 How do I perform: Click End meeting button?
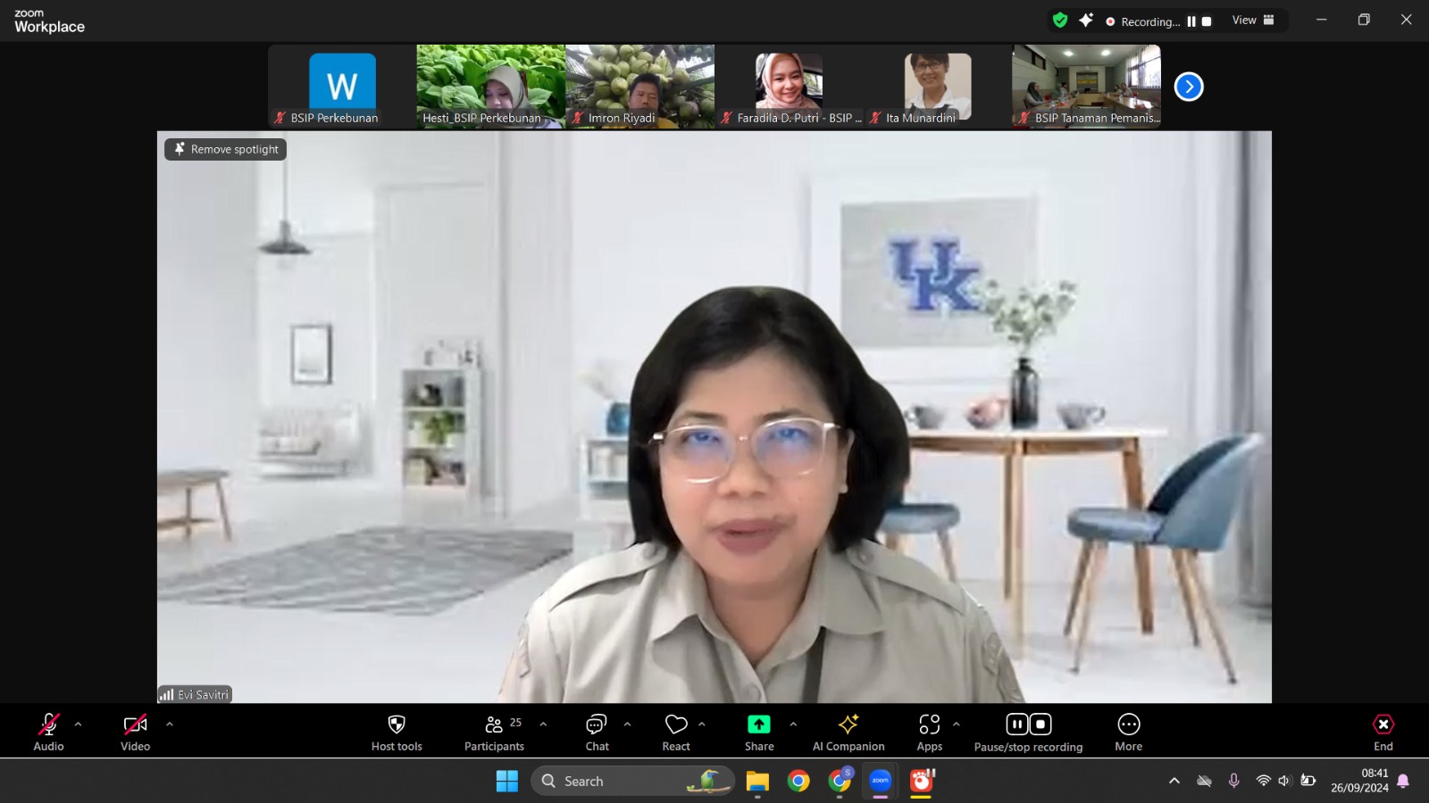tap(1383, 732)
